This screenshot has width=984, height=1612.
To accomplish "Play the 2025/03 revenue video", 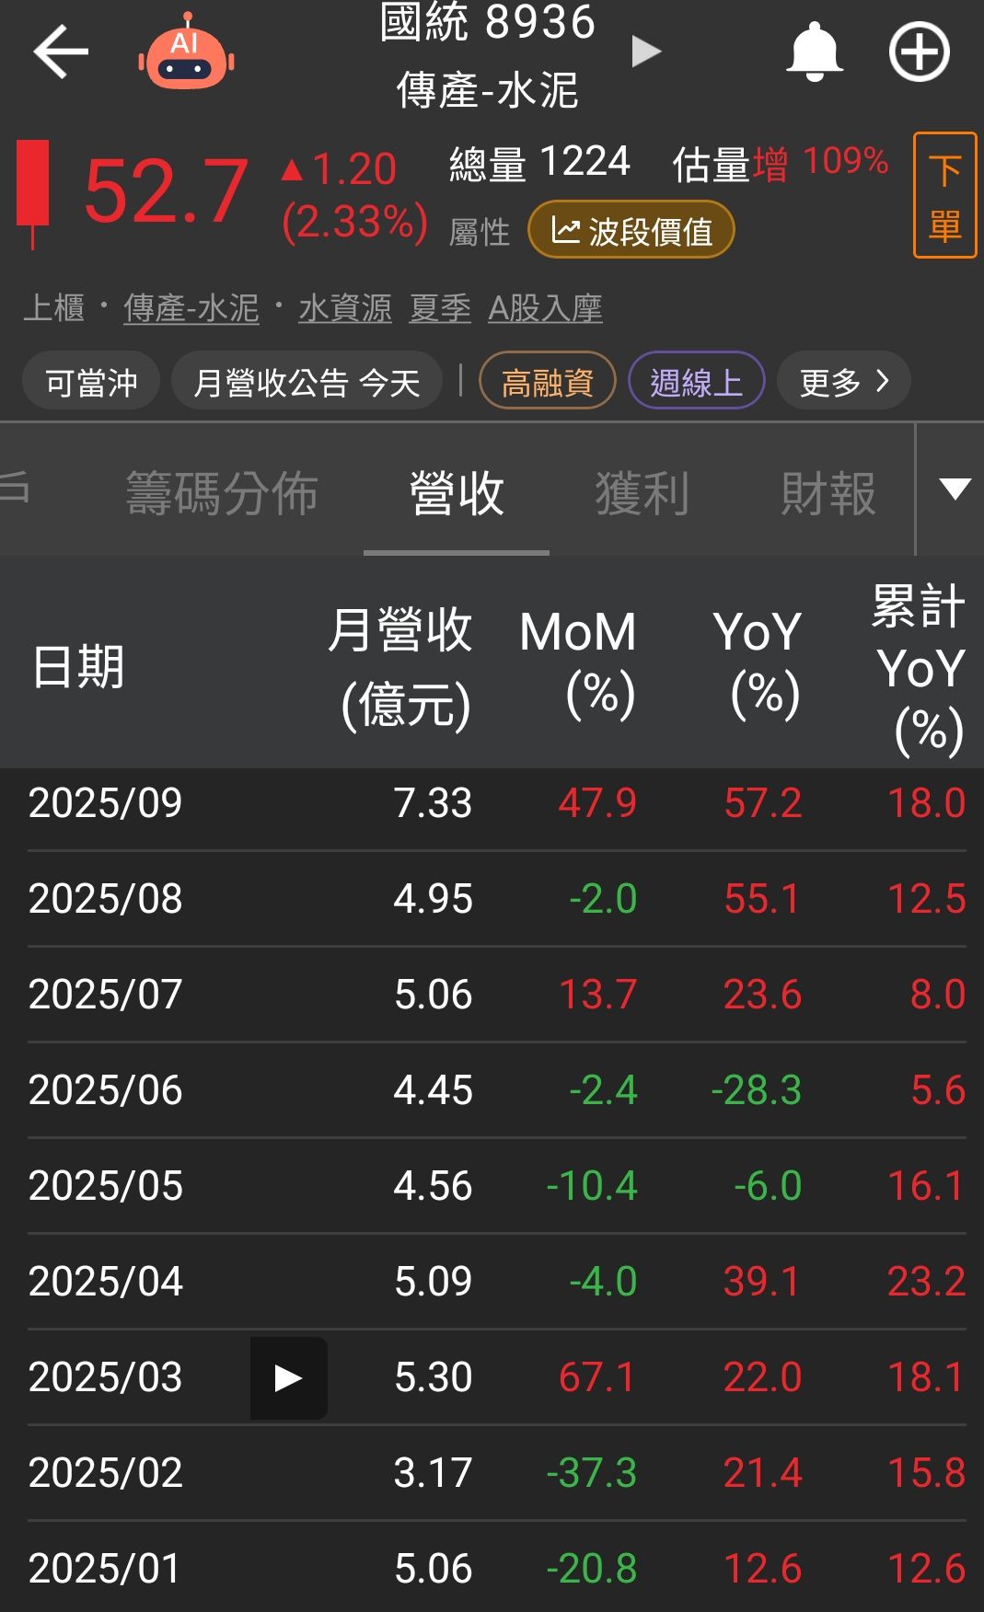I will click(288, 1377).
